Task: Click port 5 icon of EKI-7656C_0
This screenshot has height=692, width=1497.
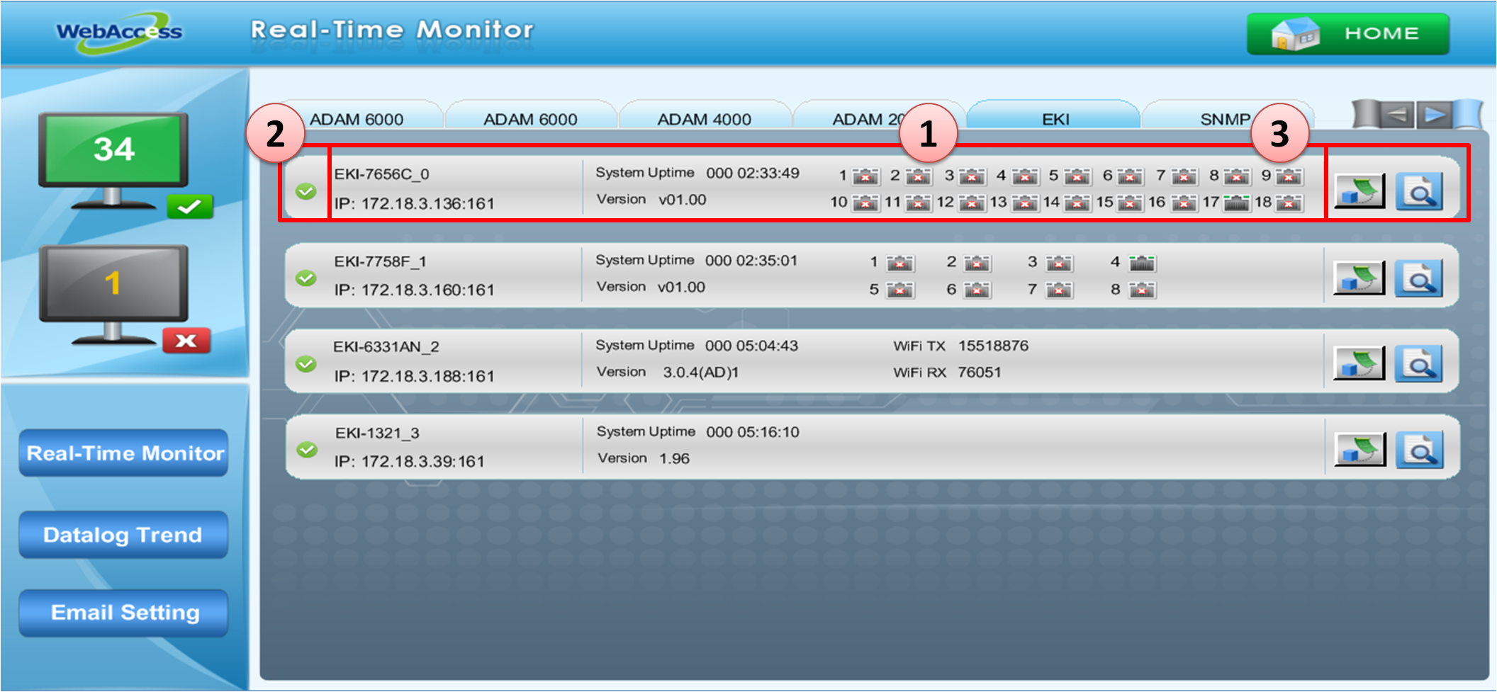Action: coord(1077,176)
